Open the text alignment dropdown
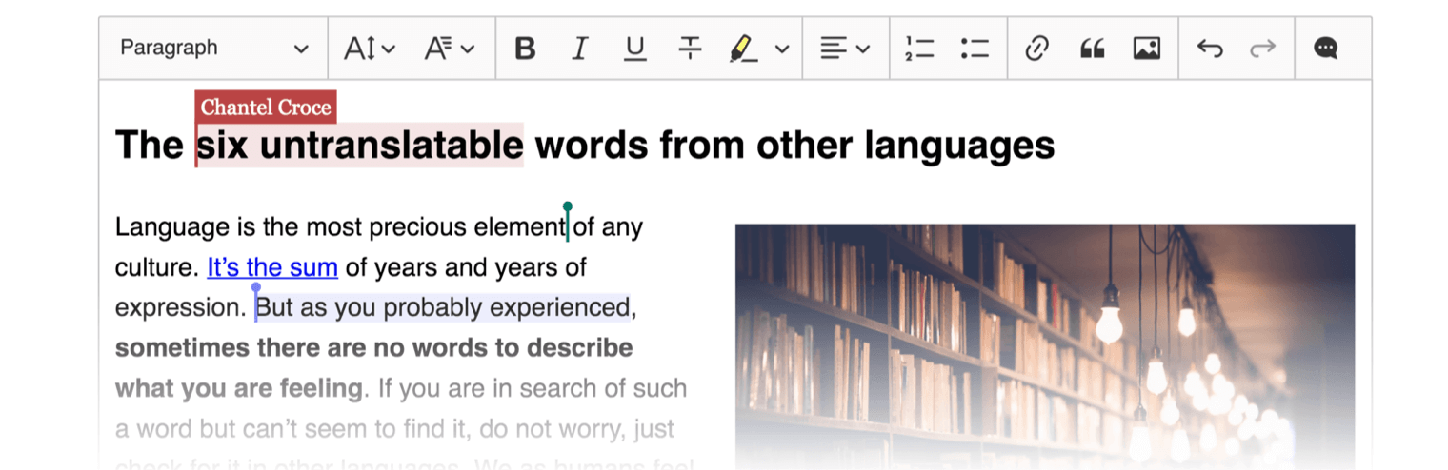Viewport: 1448px width, 470px height. coord(846,49)
